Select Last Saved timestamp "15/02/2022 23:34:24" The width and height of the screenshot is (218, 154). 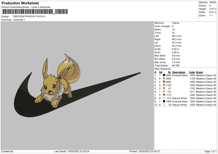tap(78, 151)
